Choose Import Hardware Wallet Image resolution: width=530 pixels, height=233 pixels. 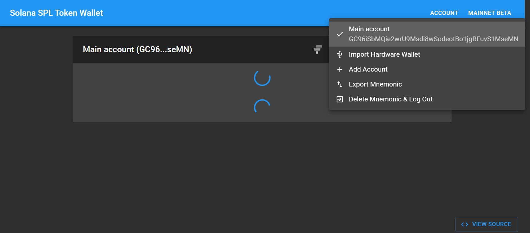[x=427, y=54]
